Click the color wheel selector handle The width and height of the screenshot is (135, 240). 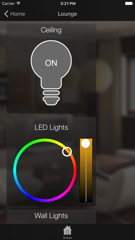coord(67,152)
